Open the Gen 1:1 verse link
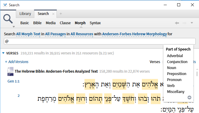199x113 pixels. (13, 81)
